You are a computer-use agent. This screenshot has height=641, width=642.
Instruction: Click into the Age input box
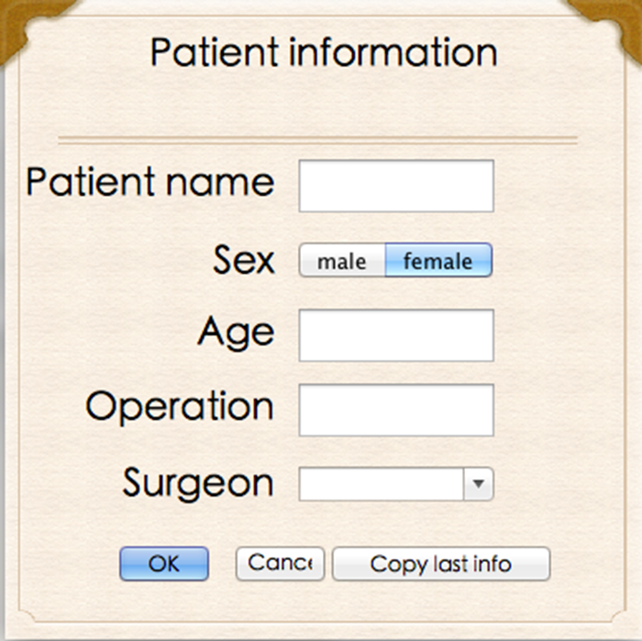click(x=396, y=336)
